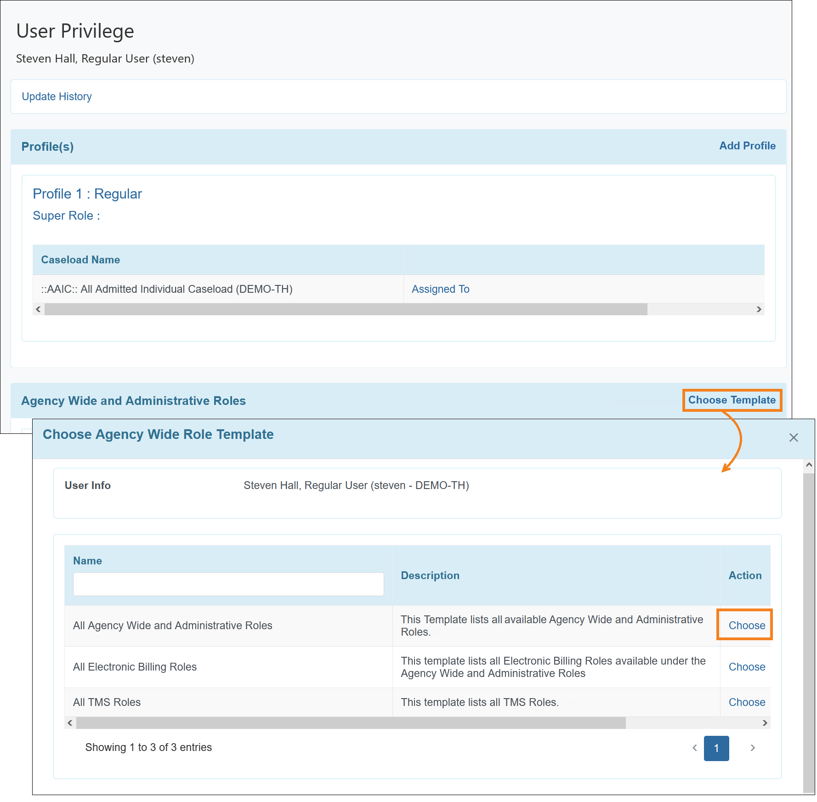Click the next page arrow in pagination

752,748
